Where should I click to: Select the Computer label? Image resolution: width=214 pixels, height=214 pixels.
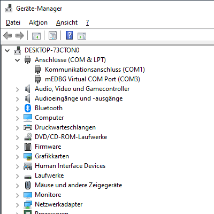[x=49, y=118]
